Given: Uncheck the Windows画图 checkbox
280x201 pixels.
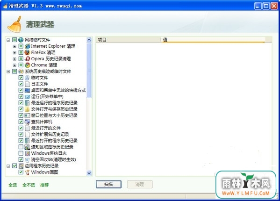Looking at the screenshot, I should 21,172.
